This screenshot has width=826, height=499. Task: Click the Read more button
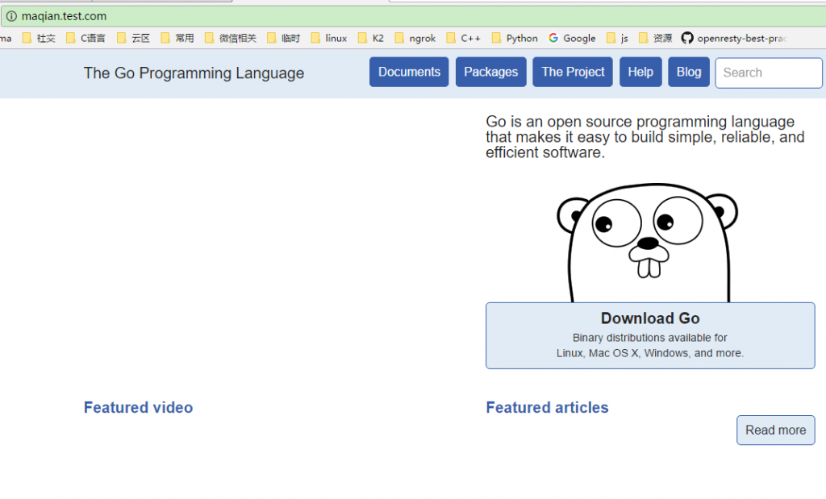[x=775, y=430]
